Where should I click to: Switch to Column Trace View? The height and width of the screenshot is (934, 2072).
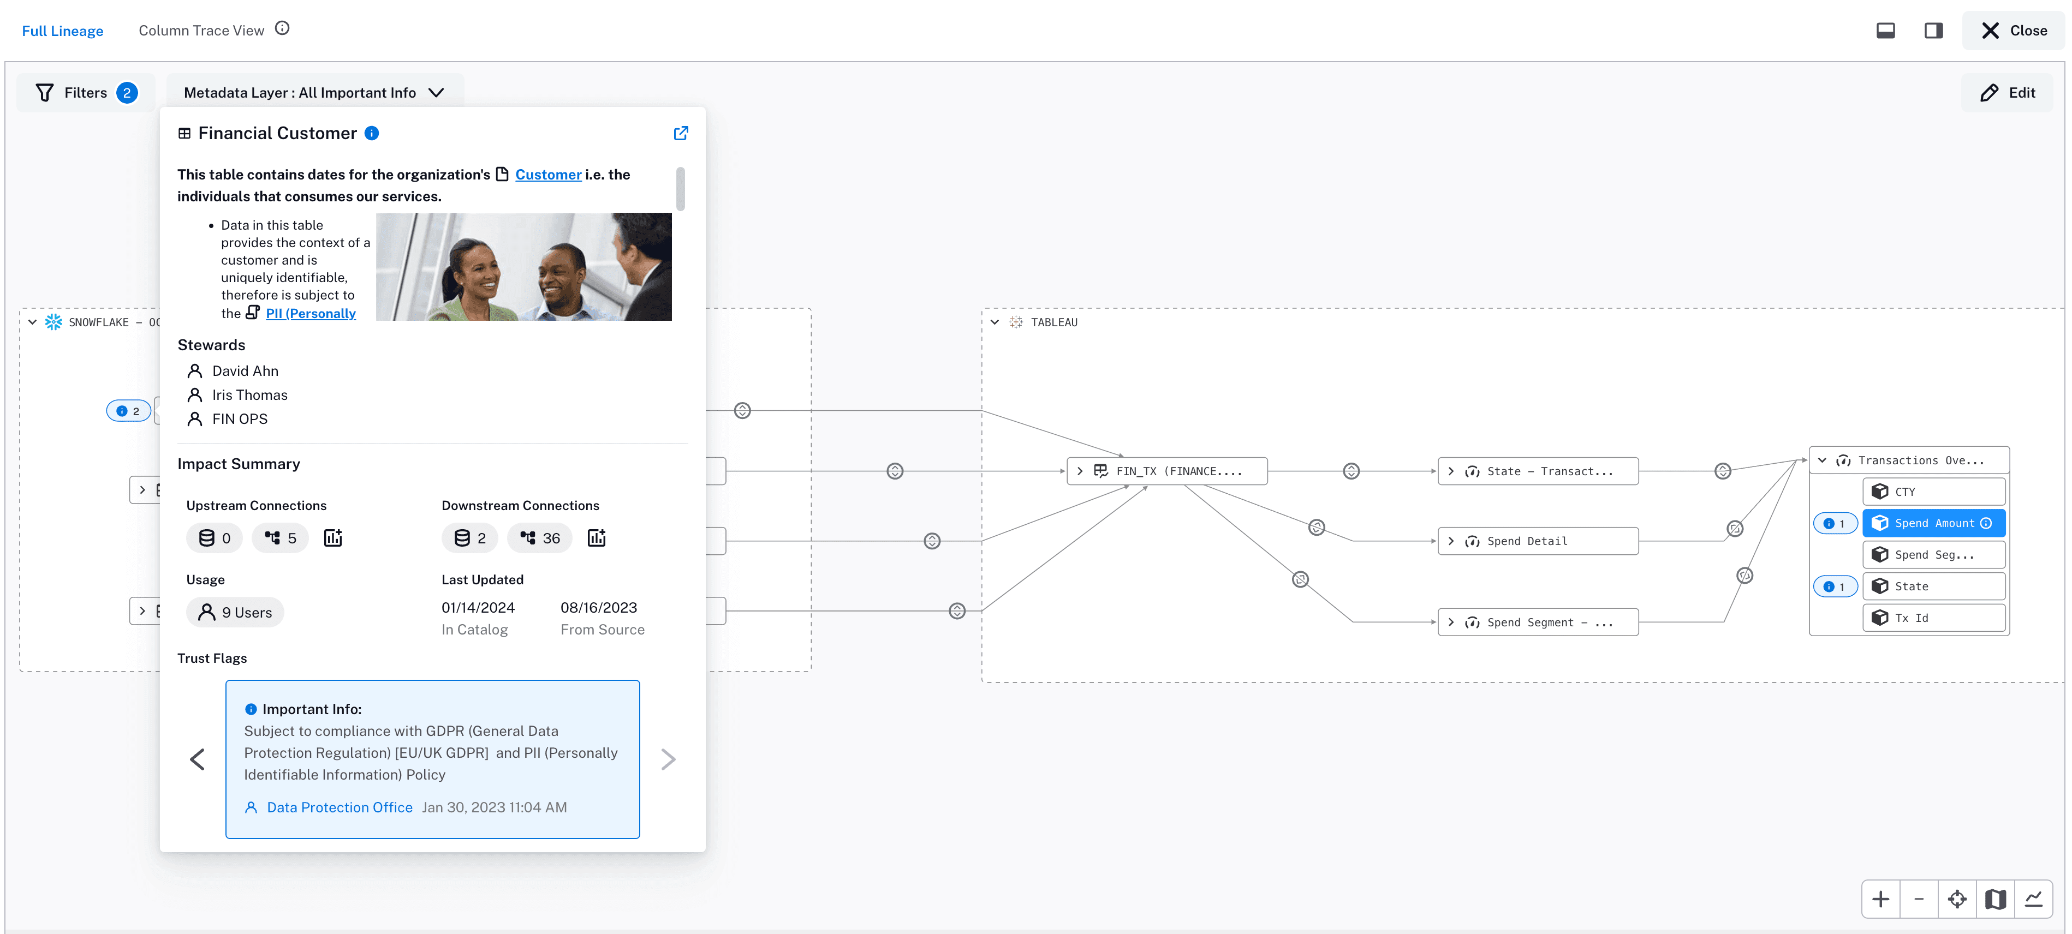coord(201,30)
